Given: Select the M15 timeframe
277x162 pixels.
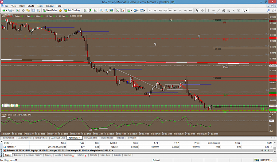Looking at the screenshot, I should click(x=160, y=11).
